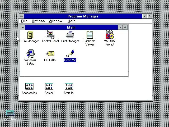Click the minimized Calculator icon on desktop

(10, 113)
